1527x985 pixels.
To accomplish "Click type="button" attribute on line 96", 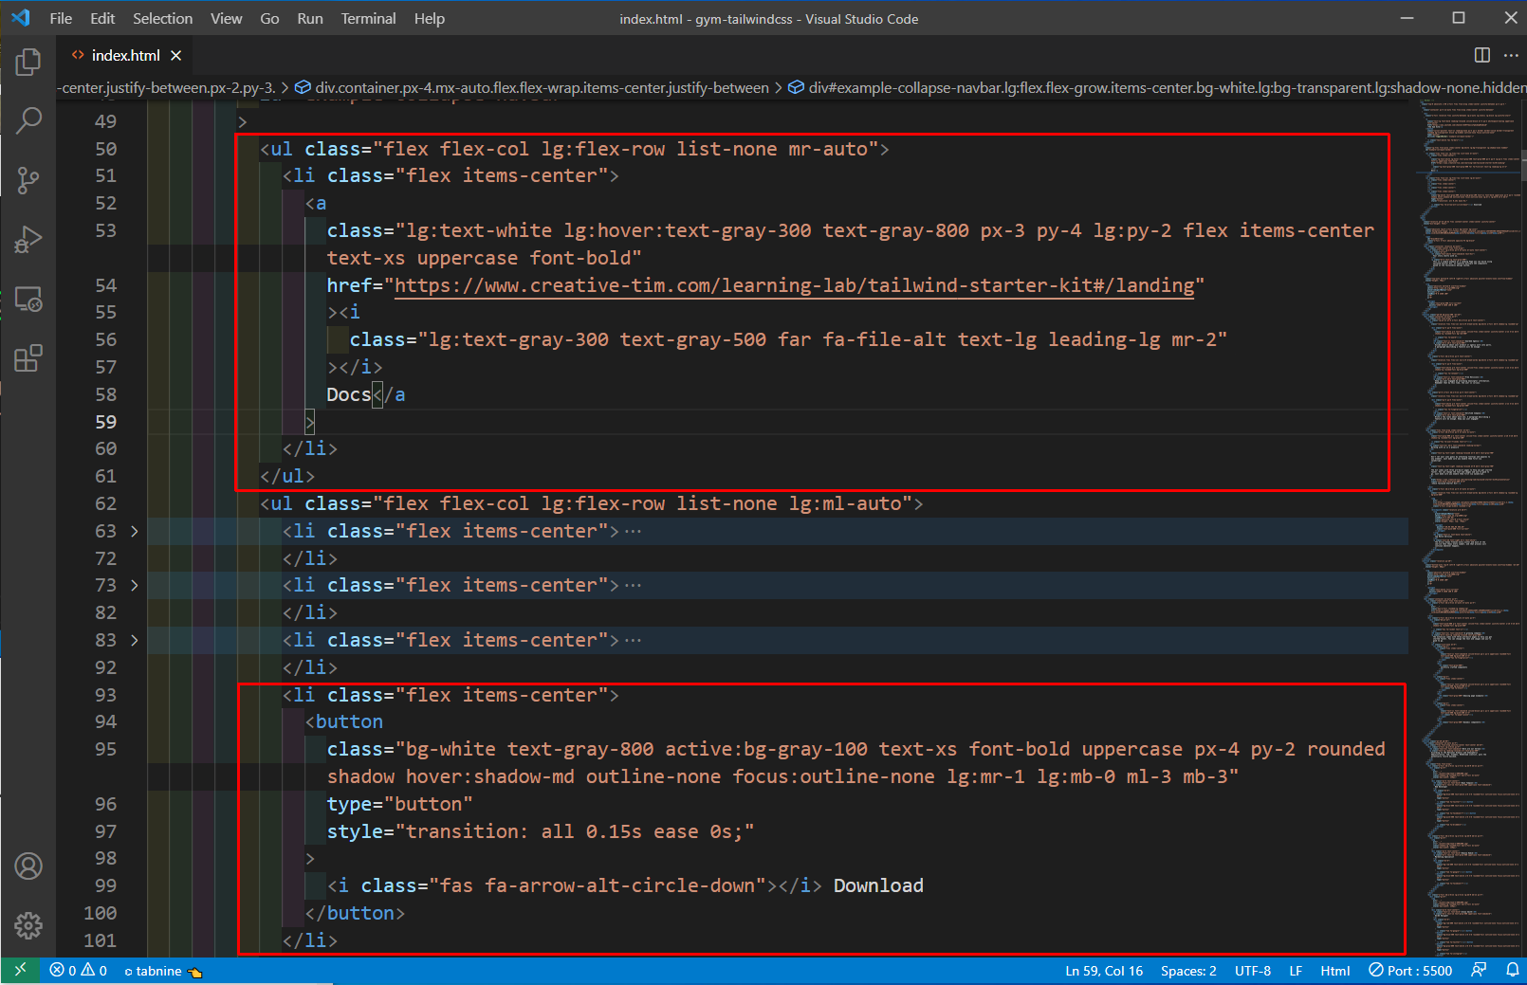I will (399, 804).
